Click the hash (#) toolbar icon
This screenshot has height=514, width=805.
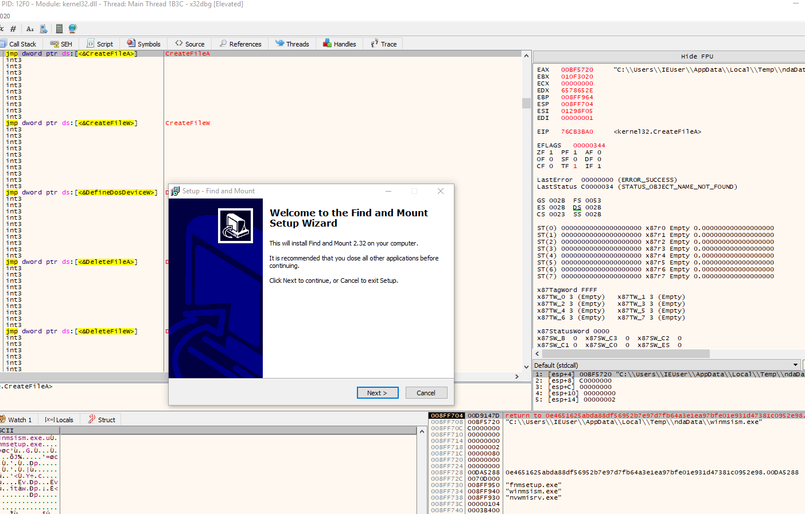(13, 29)
